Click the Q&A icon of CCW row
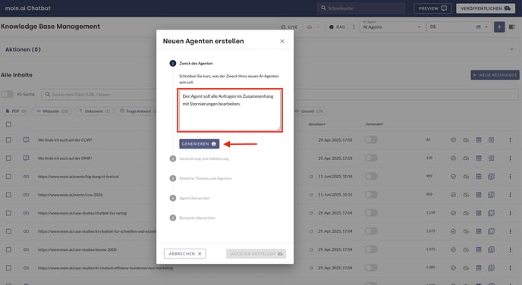 [26, 140]
